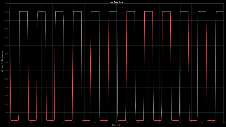226x127 pixels.
Task: Click the 5,000 tick on the y-axis
Action: click(7, 112)
